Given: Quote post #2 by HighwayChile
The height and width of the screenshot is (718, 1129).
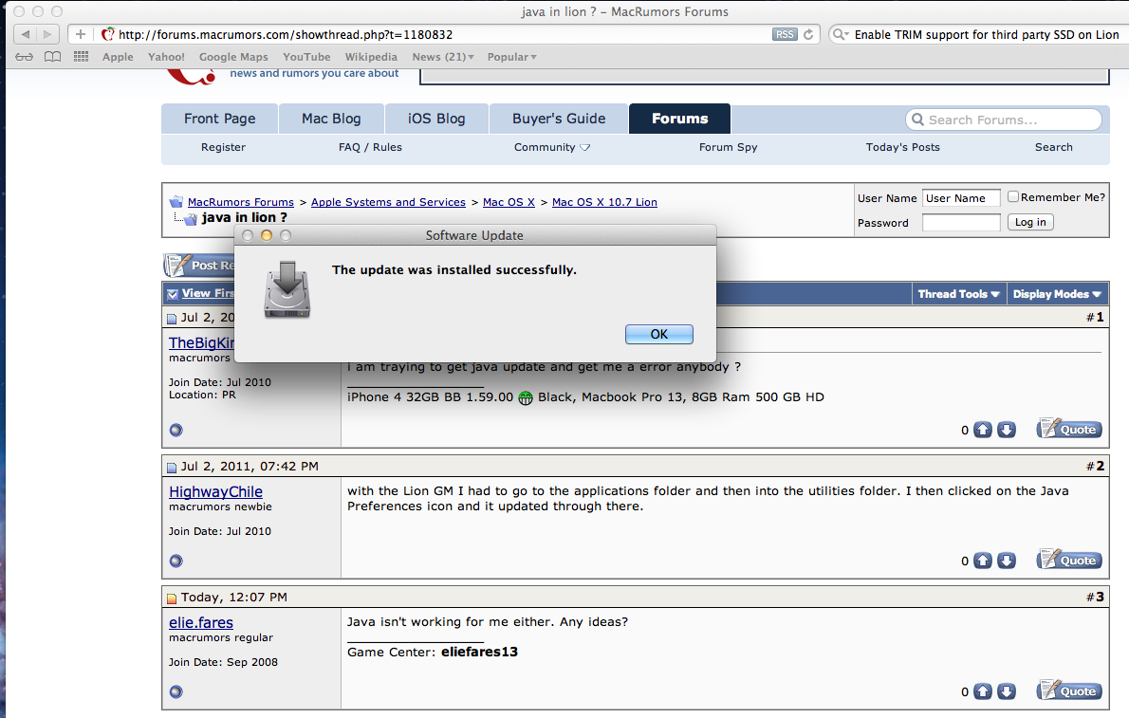Looking at the screenshot, I should [x=1069, y=561].
